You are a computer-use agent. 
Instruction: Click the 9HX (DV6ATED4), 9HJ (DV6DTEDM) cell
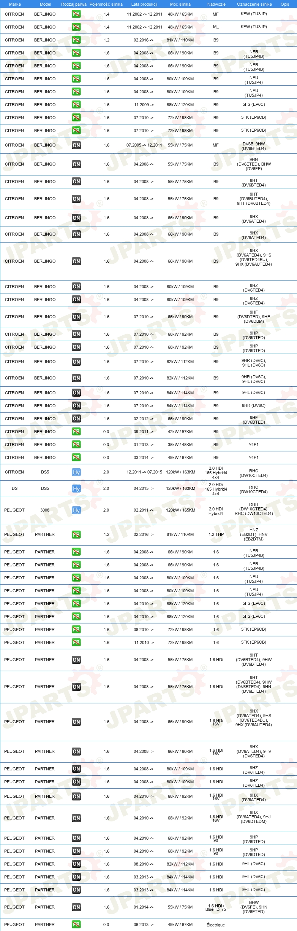[x=254, y=817]
